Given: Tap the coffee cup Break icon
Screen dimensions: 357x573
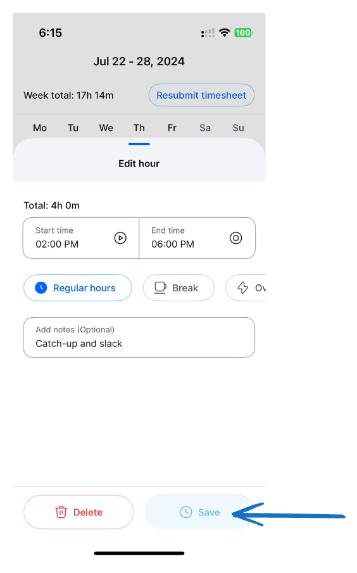Looking at the screenshot, I should [160, 287].
